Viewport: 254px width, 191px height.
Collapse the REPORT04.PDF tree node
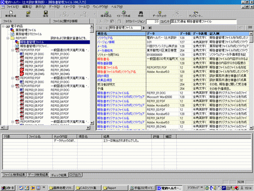click(x=12, y=122)
